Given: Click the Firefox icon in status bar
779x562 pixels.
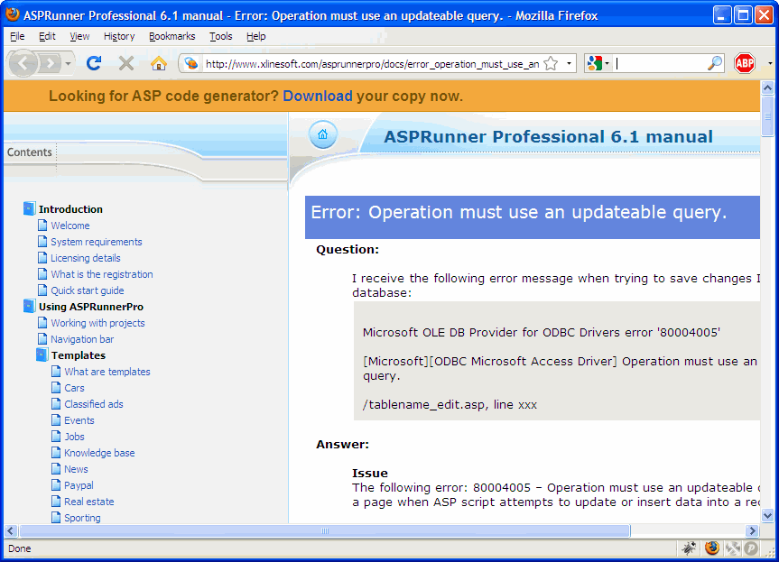Looking at the screenshot, I should (x=712, y=548).
